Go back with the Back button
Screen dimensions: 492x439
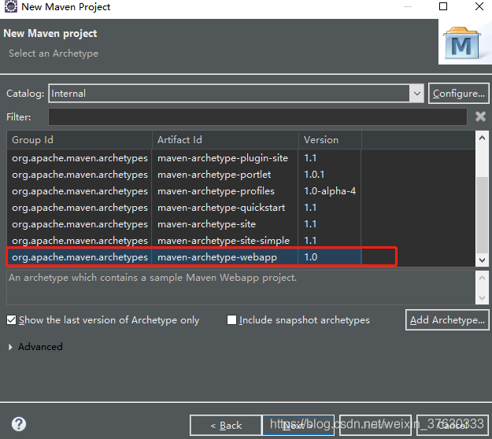pos(226,425)
